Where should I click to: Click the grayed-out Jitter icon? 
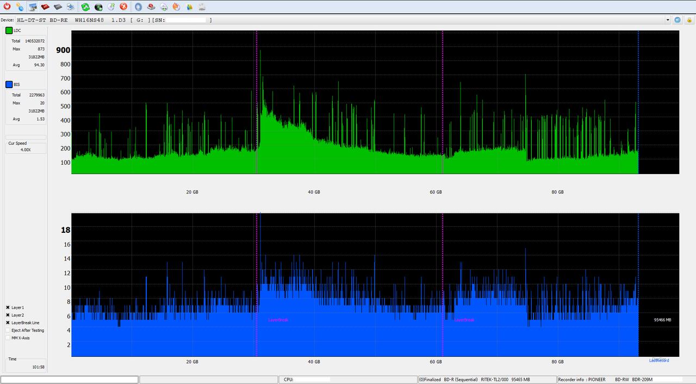pos(202,7)
